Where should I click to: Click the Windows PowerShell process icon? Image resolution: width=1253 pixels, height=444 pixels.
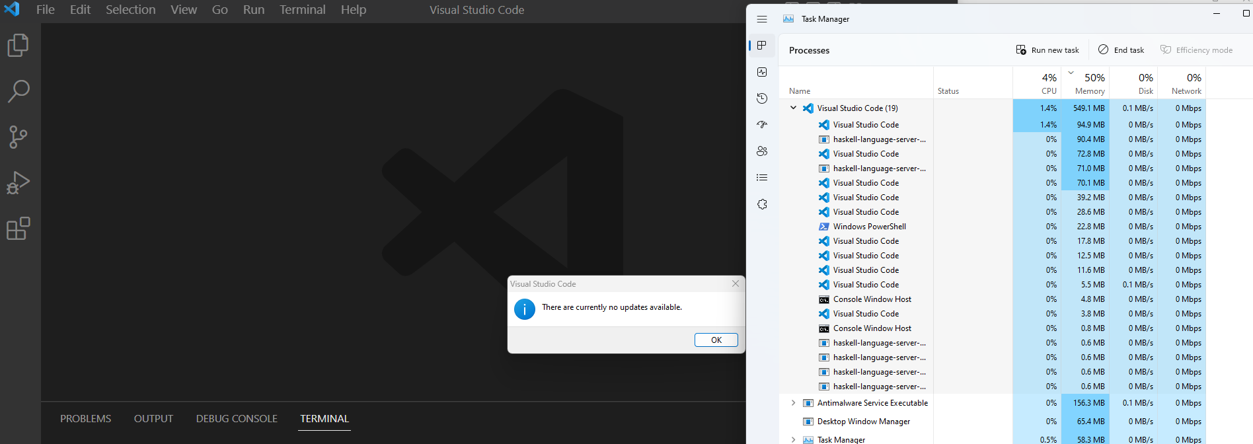pyautogui.click(x=824, y=227)
